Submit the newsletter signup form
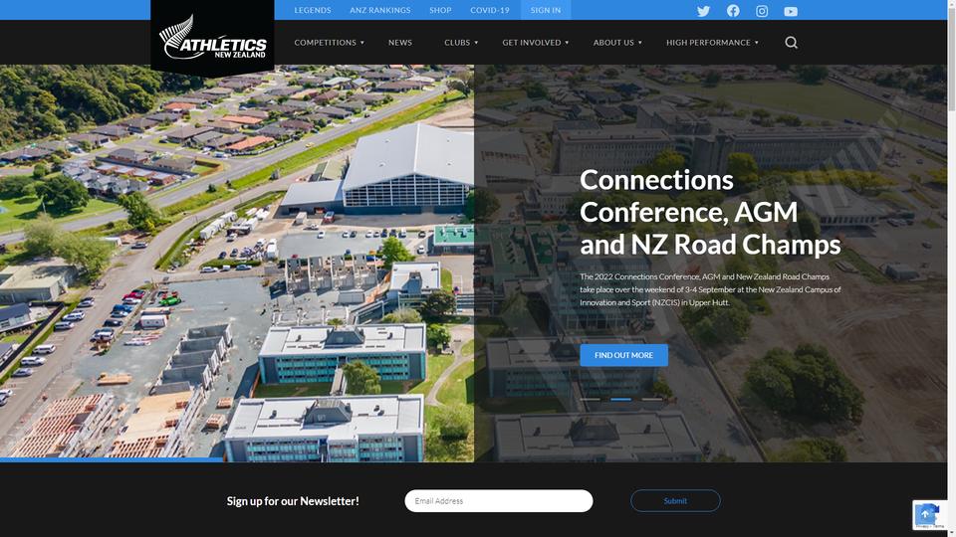This screenshot has width=956, height=537. 675,500
